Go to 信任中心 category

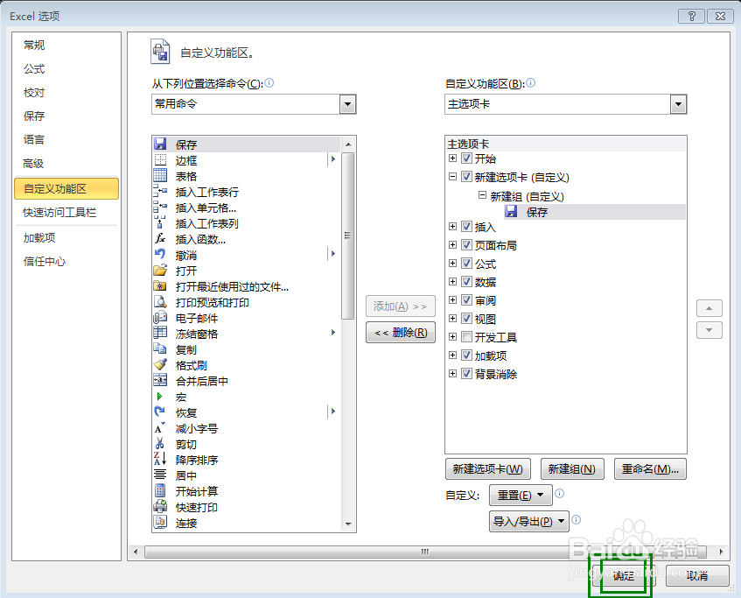click(x=45, y=262)
